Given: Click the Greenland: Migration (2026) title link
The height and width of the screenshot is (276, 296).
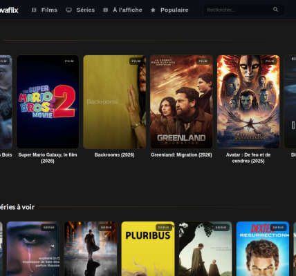Looking at the screenshot, I should [x=181, y=155].
